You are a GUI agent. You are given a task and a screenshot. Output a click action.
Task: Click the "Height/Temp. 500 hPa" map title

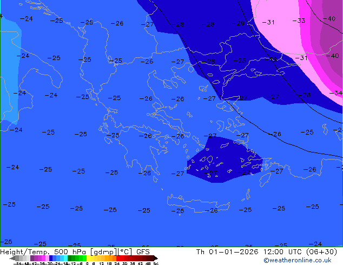pos(44,252)
